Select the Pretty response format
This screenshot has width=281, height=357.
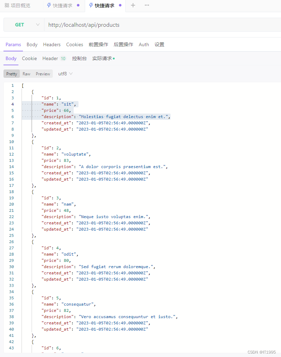click(x=11, y=74)
